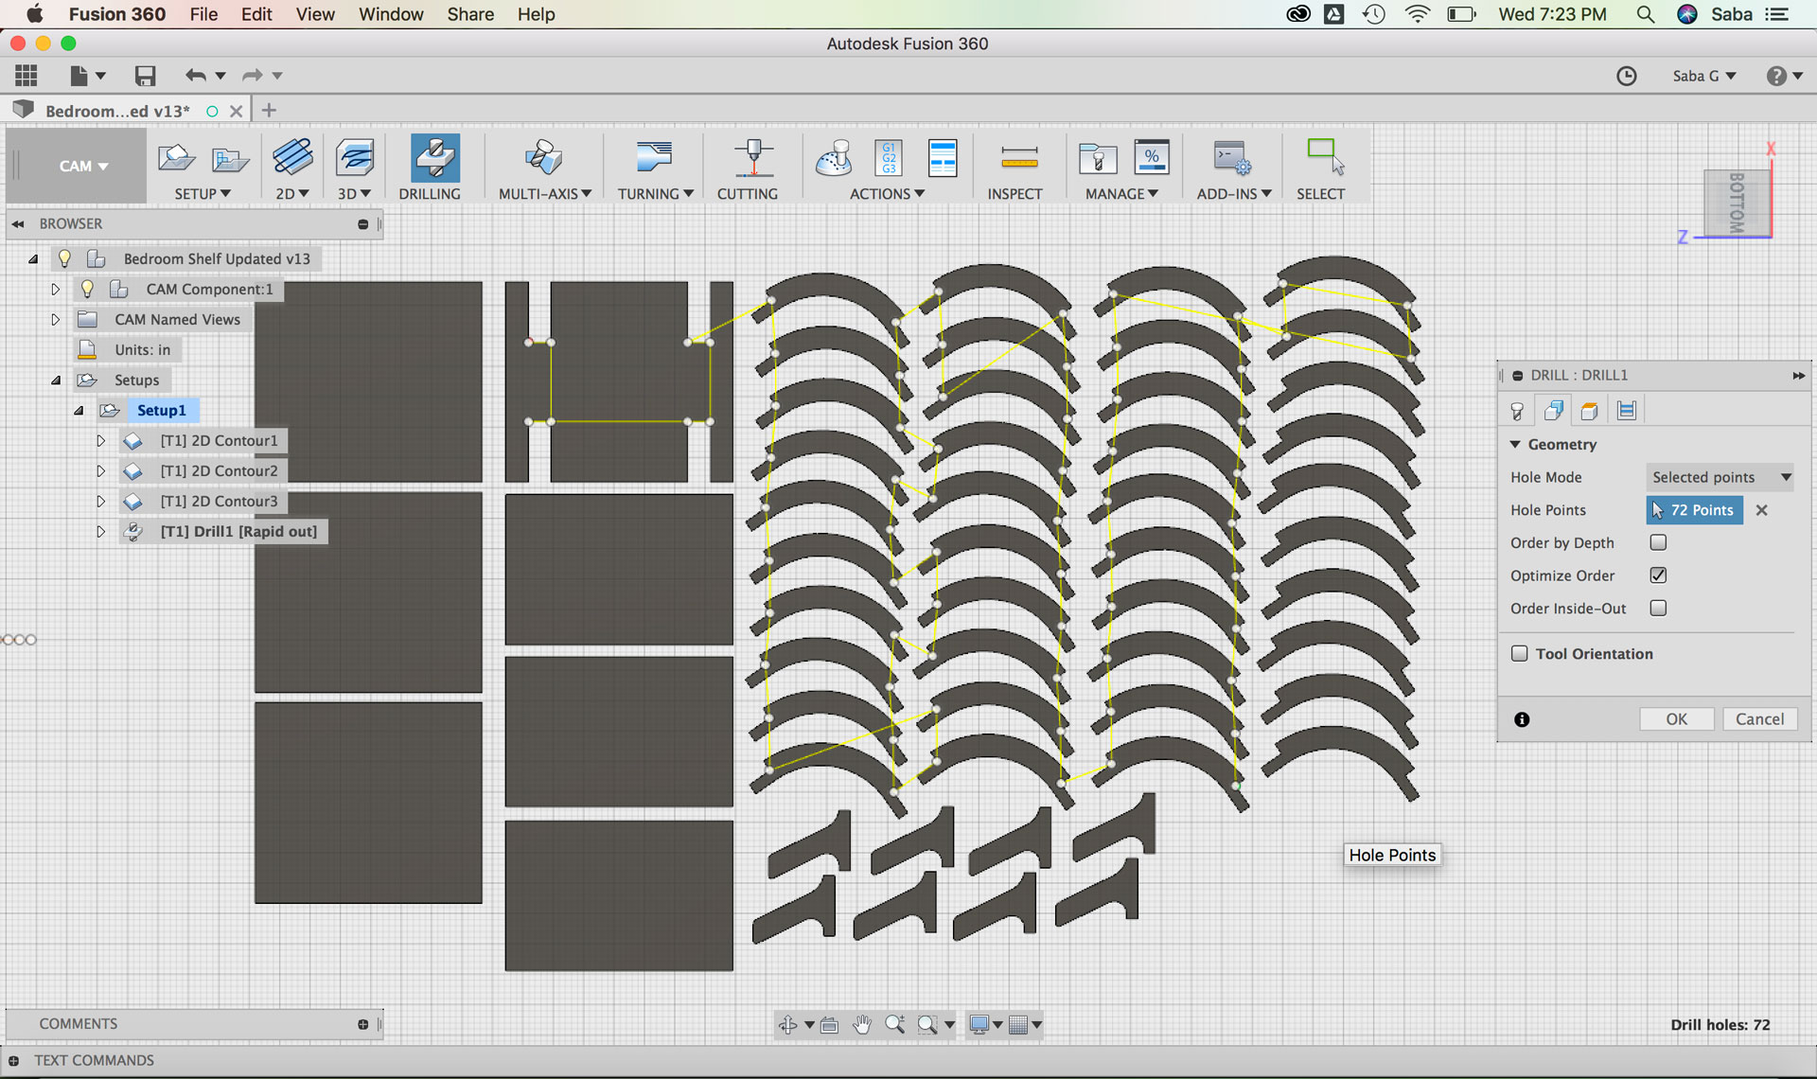This screenshot has height=1079, width=1817.
Task: Click the Select tool icon
Action: [x=1324, y=158]
